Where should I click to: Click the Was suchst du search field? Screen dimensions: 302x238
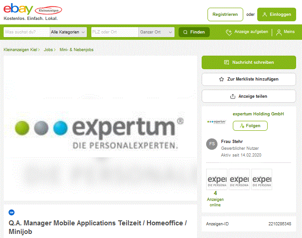pyautogui.click(x=27, y=32)
